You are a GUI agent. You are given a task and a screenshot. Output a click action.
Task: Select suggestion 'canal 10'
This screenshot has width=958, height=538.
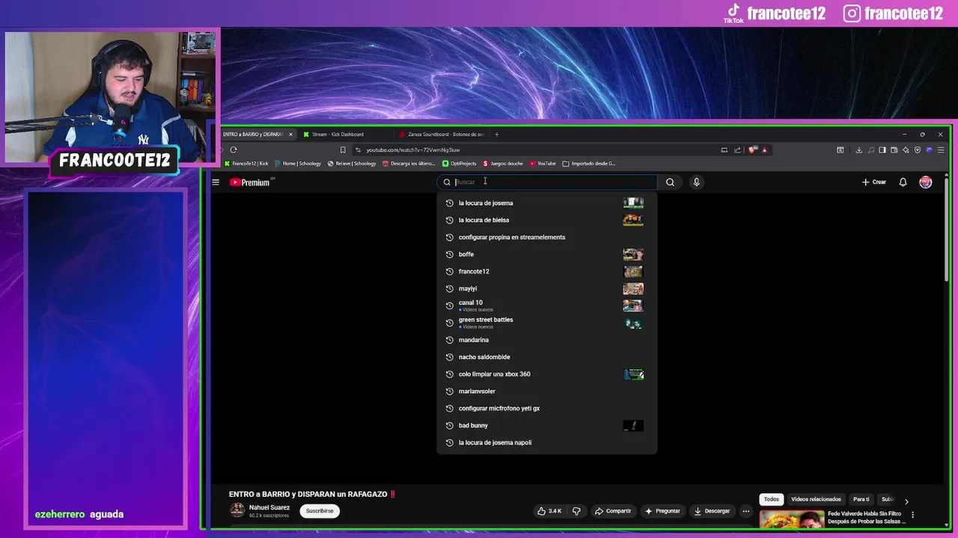point(547,306)
